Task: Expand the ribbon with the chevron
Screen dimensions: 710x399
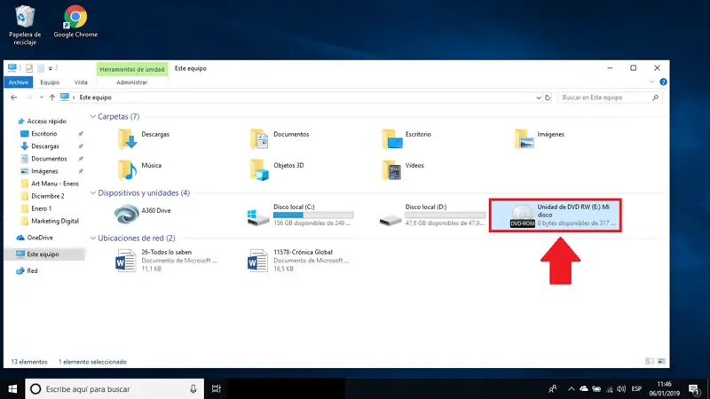Action: (652, 82)
